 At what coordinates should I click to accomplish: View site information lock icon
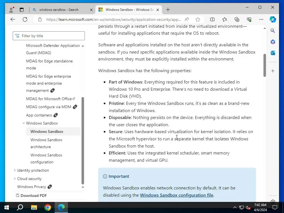point(40,19)
